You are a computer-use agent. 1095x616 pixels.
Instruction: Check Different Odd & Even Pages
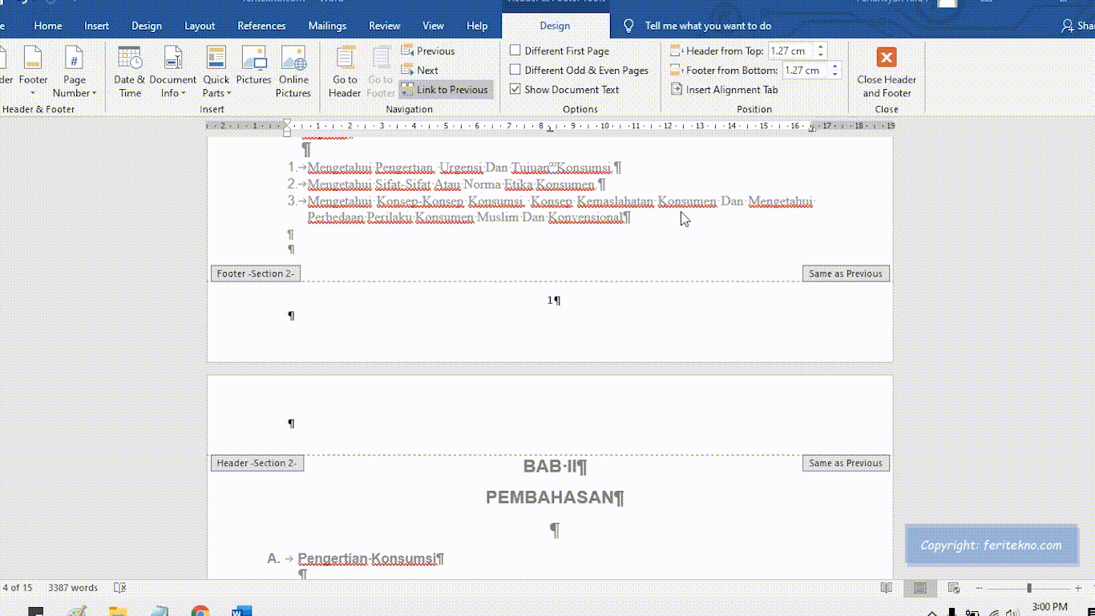tap(515, 70)
